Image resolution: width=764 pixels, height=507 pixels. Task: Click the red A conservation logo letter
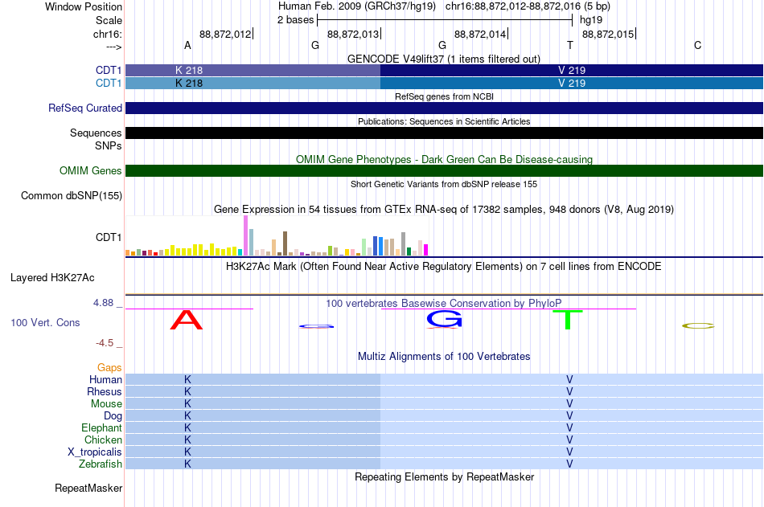coord(186,320)
